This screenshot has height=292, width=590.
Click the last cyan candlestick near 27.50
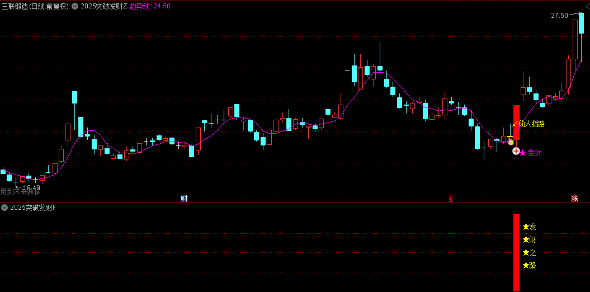pyautogui.click(x=582, y=23)
